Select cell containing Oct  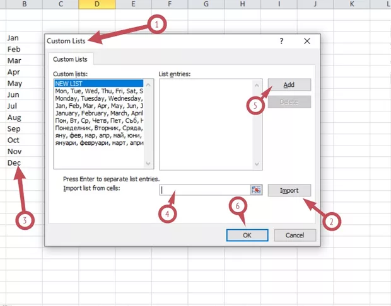click(x=24, y=140)
